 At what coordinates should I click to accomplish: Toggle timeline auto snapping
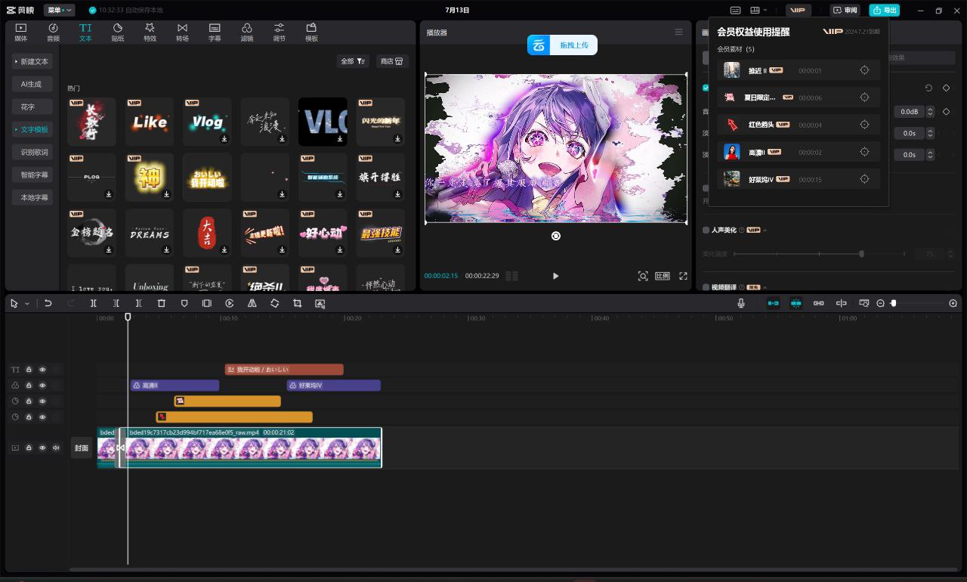[x=796, y=303]
